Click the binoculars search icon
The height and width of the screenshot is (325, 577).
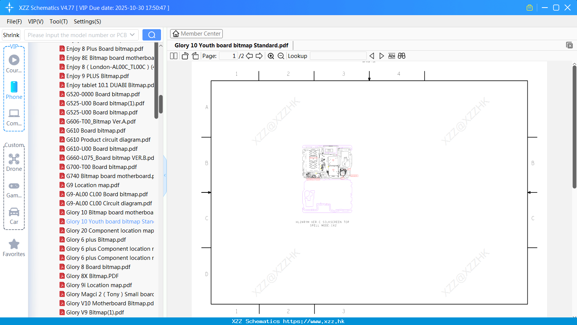(x=402, y=56)
